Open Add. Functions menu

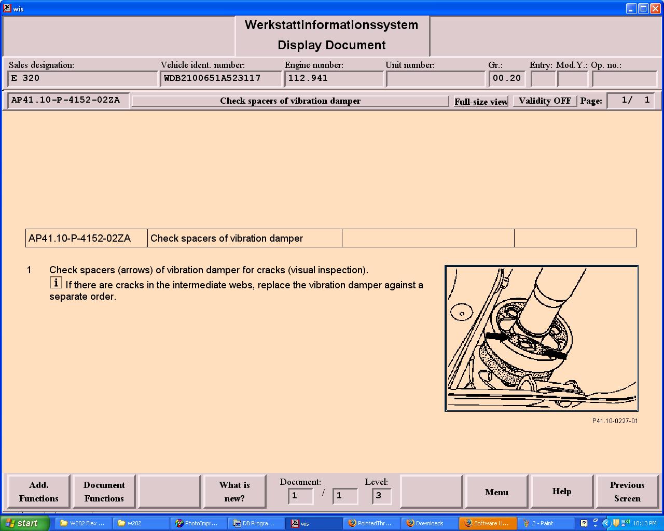tap(39, 492)
